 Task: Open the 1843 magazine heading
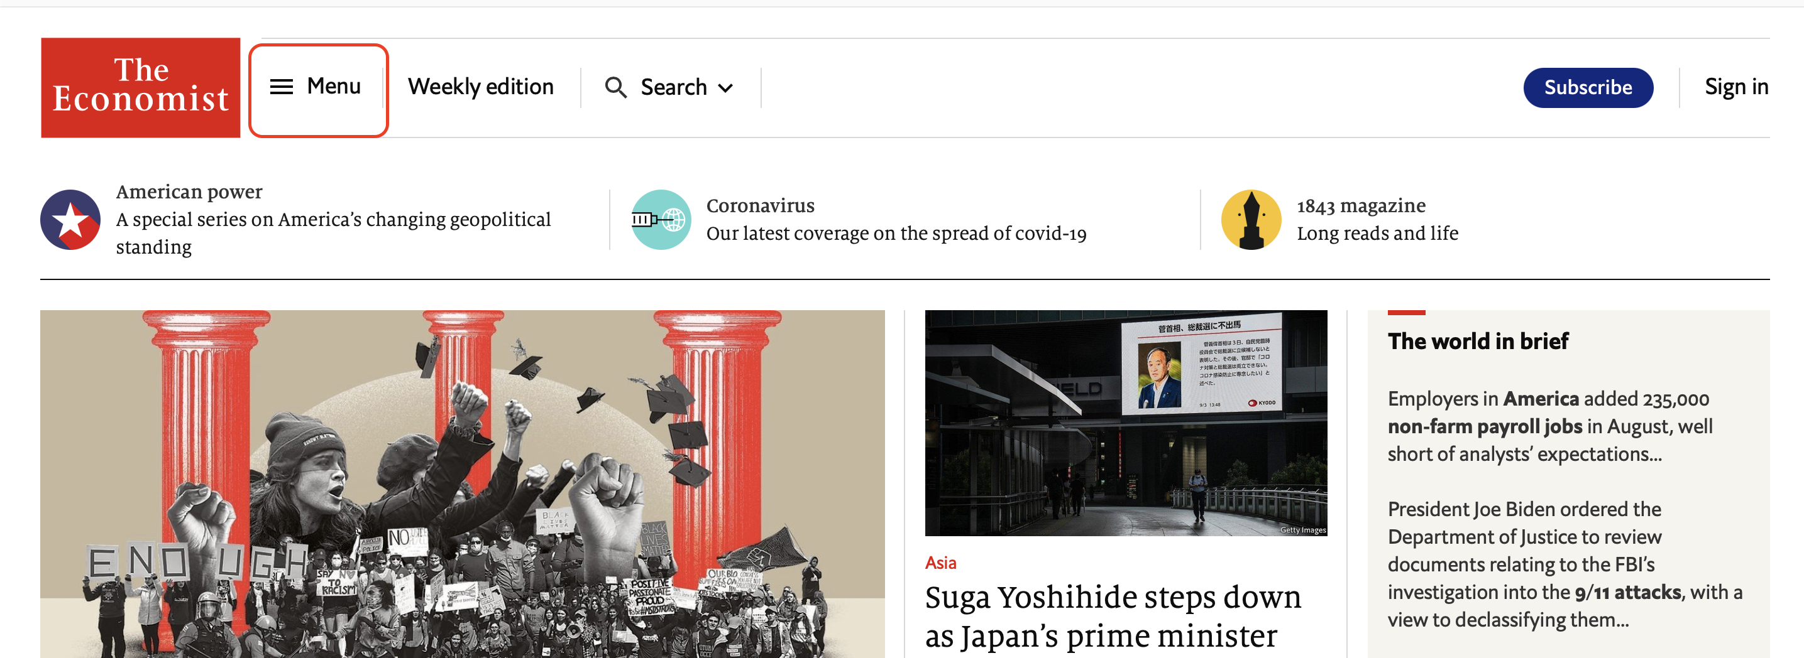(x=1361, y=205)
